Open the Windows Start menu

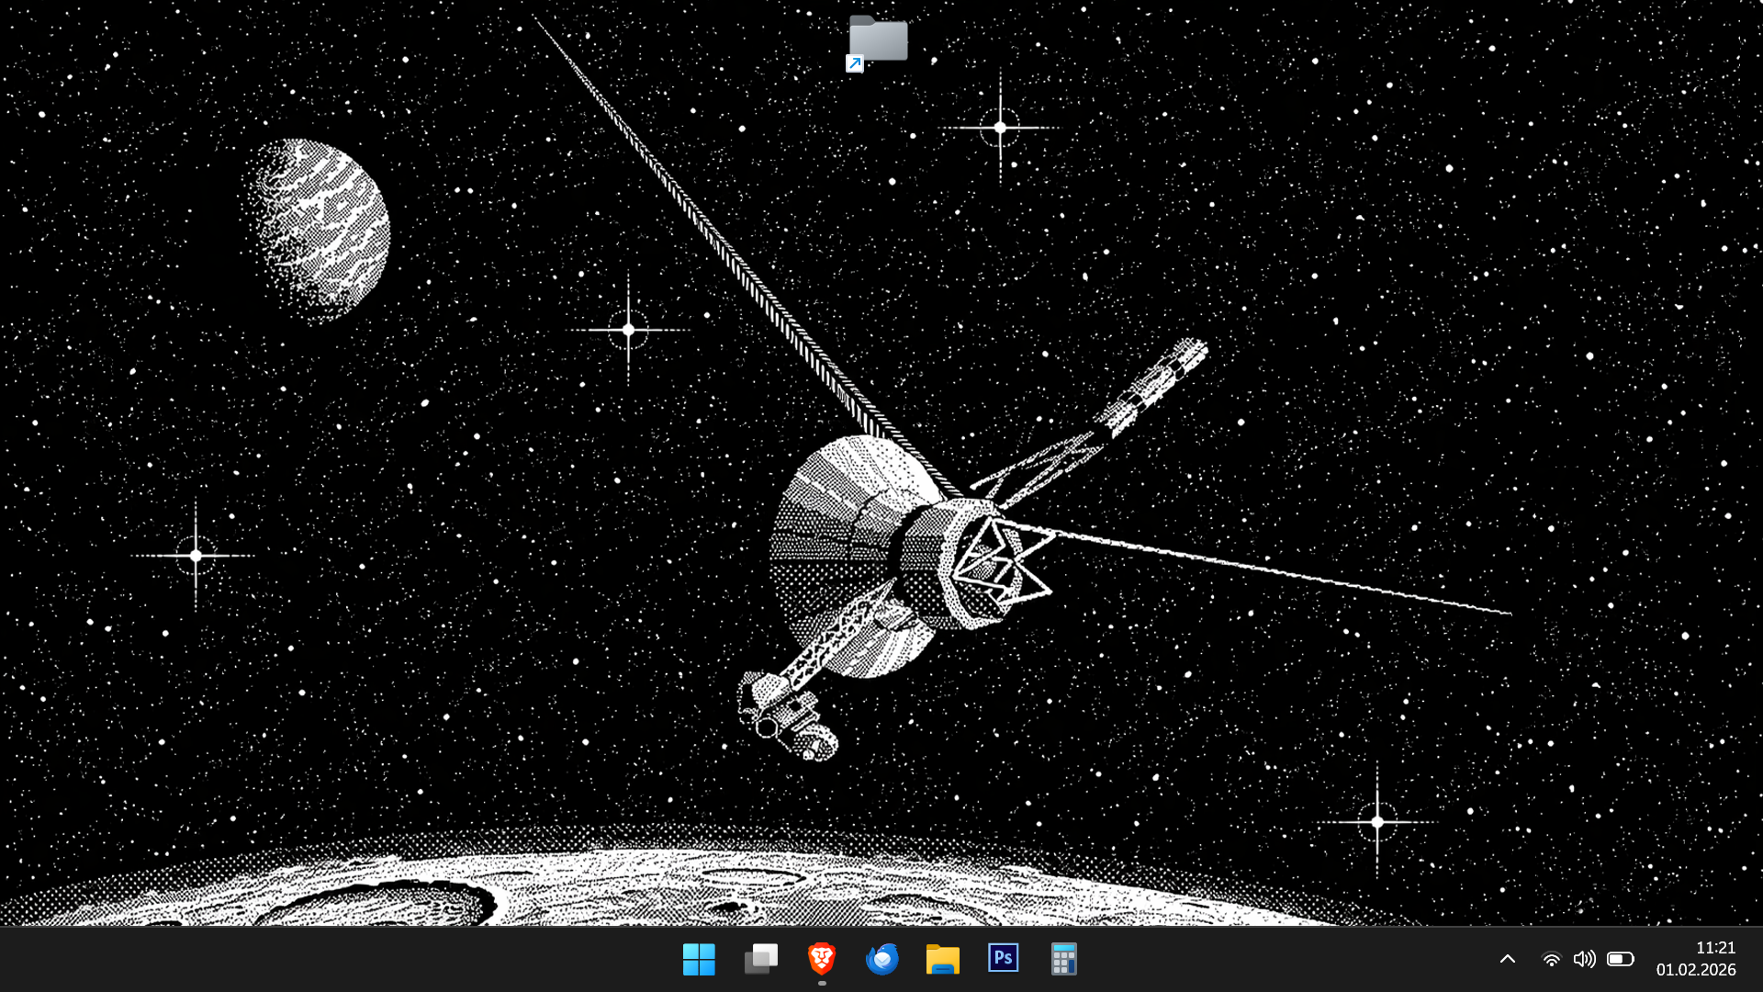[699, 959]
